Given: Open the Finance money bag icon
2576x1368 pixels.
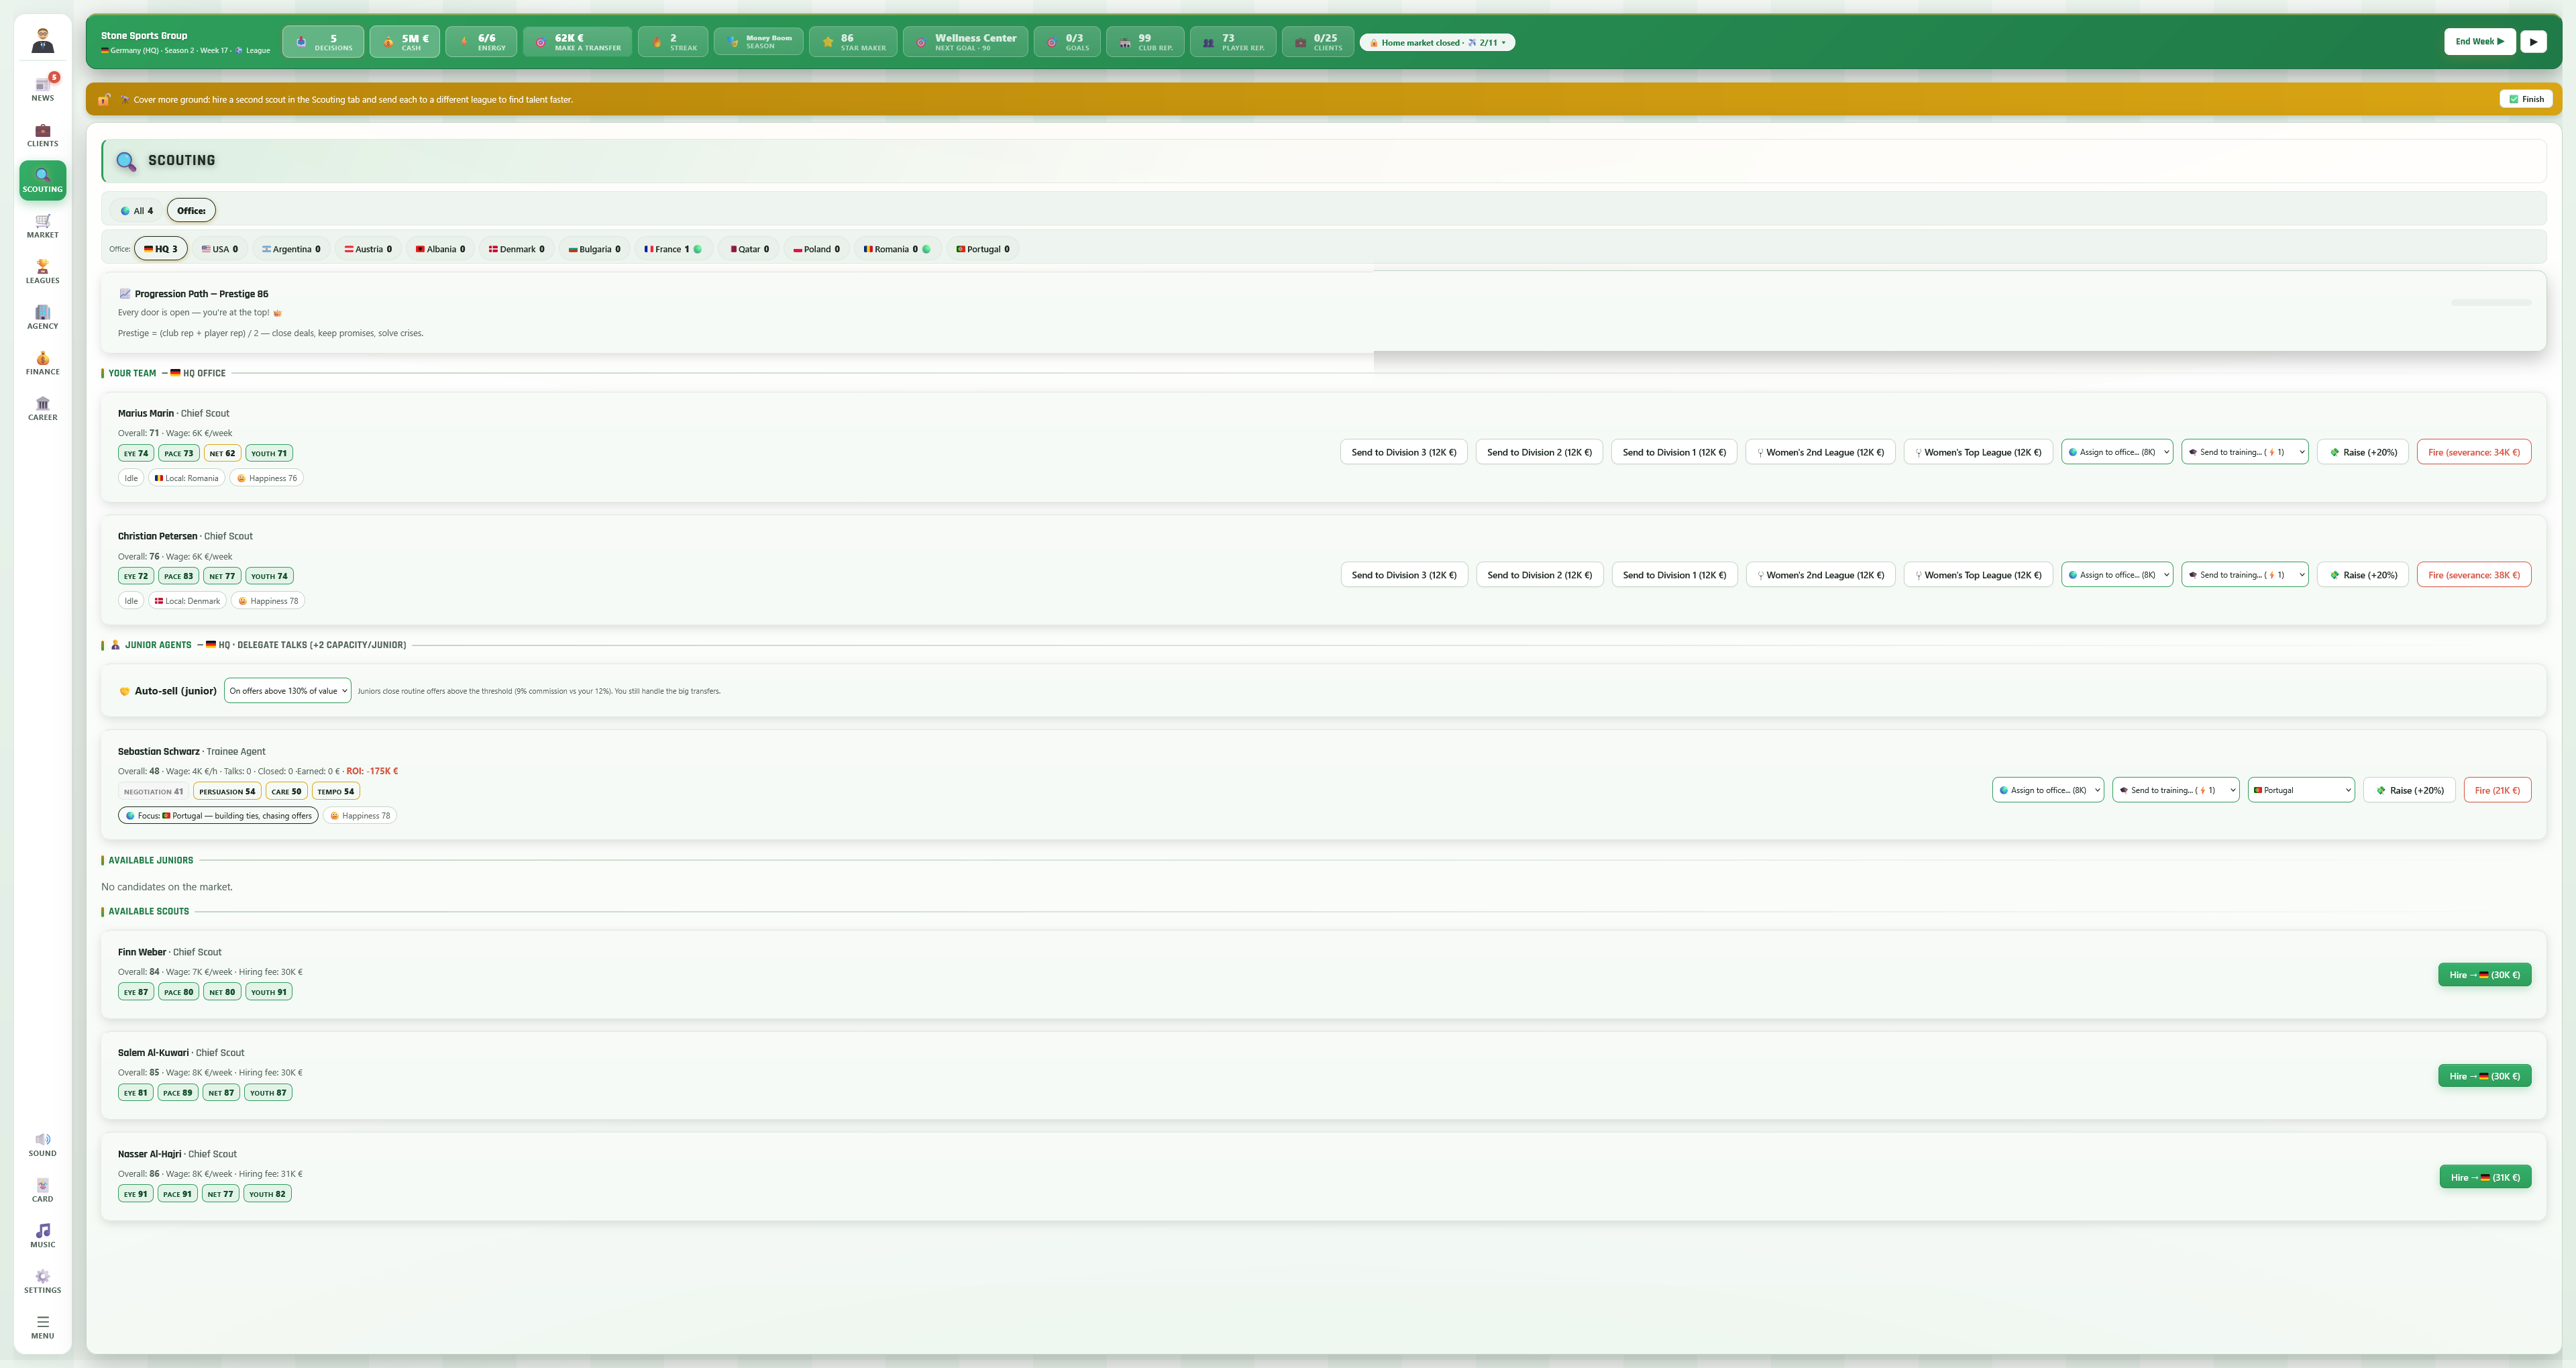Looking at the screenshot, I should click(x=42, y=363).
